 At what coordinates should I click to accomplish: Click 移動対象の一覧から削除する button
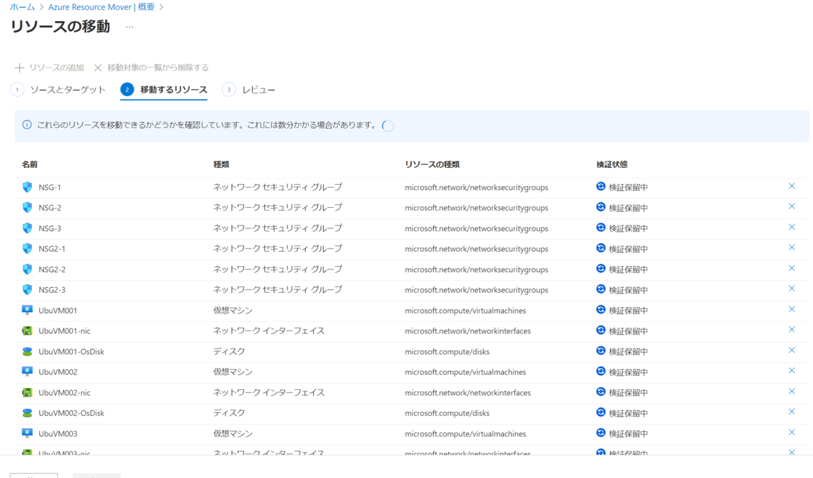[151, 68]
